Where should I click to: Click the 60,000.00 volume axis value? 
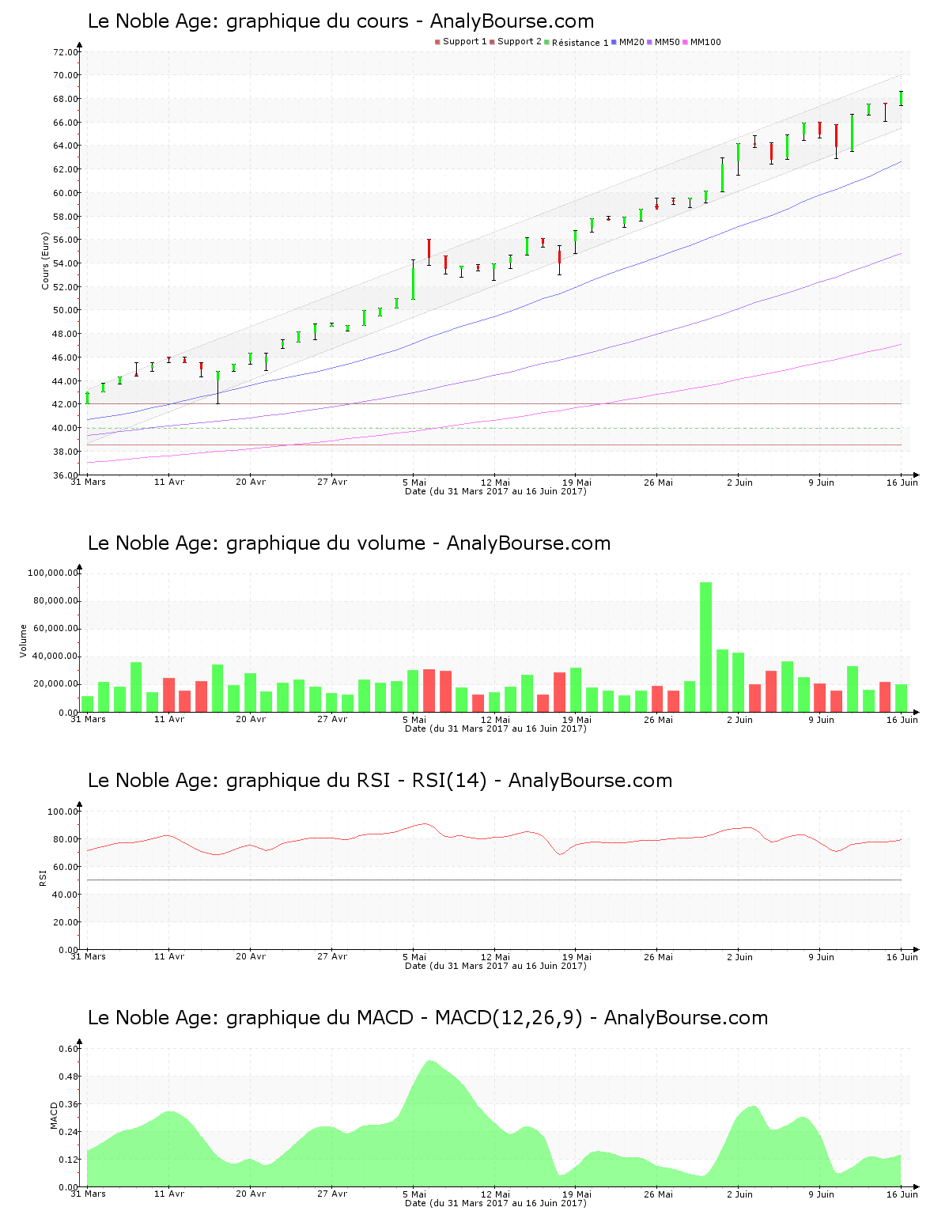[55, 629]
